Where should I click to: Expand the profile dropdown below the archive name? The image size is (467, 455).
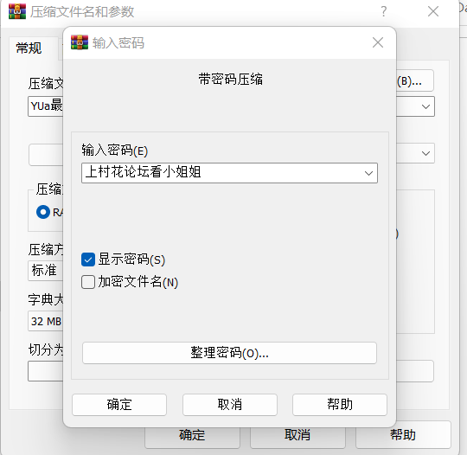click(x=425, y=153)
